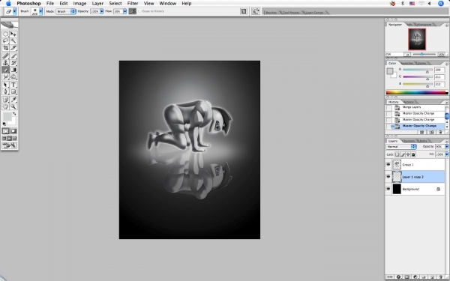This screenshot has width=450, height=281.
Task: Toggle lock transparent pixels
Action: pyautogui.click(x=397, y=154)
